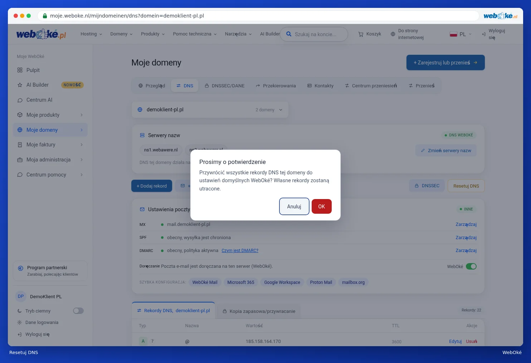Open the Czym jest DMARC? link
The image size is (531, 363).
click(240, 251)
